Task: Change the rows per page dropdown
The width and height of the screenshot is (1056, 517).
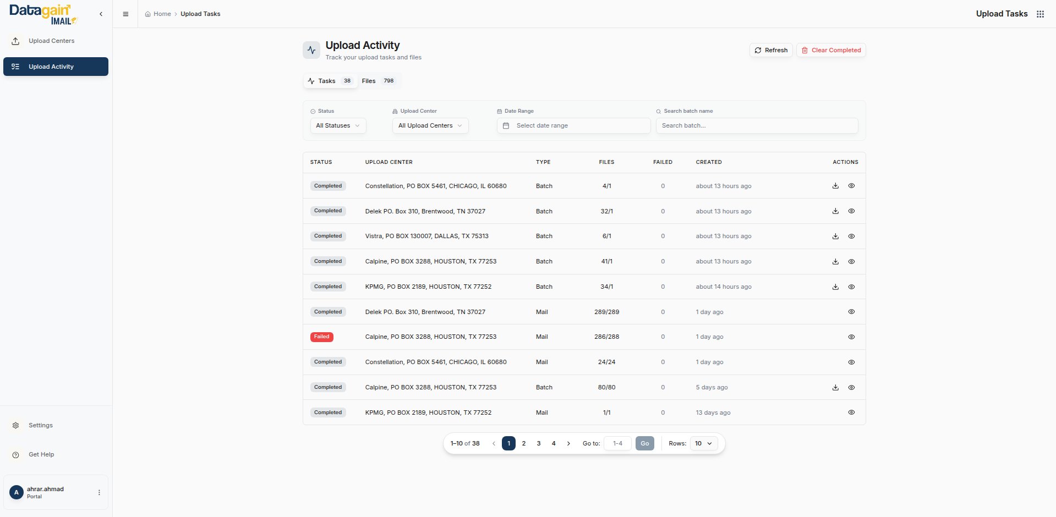Action: coord(703,443)
